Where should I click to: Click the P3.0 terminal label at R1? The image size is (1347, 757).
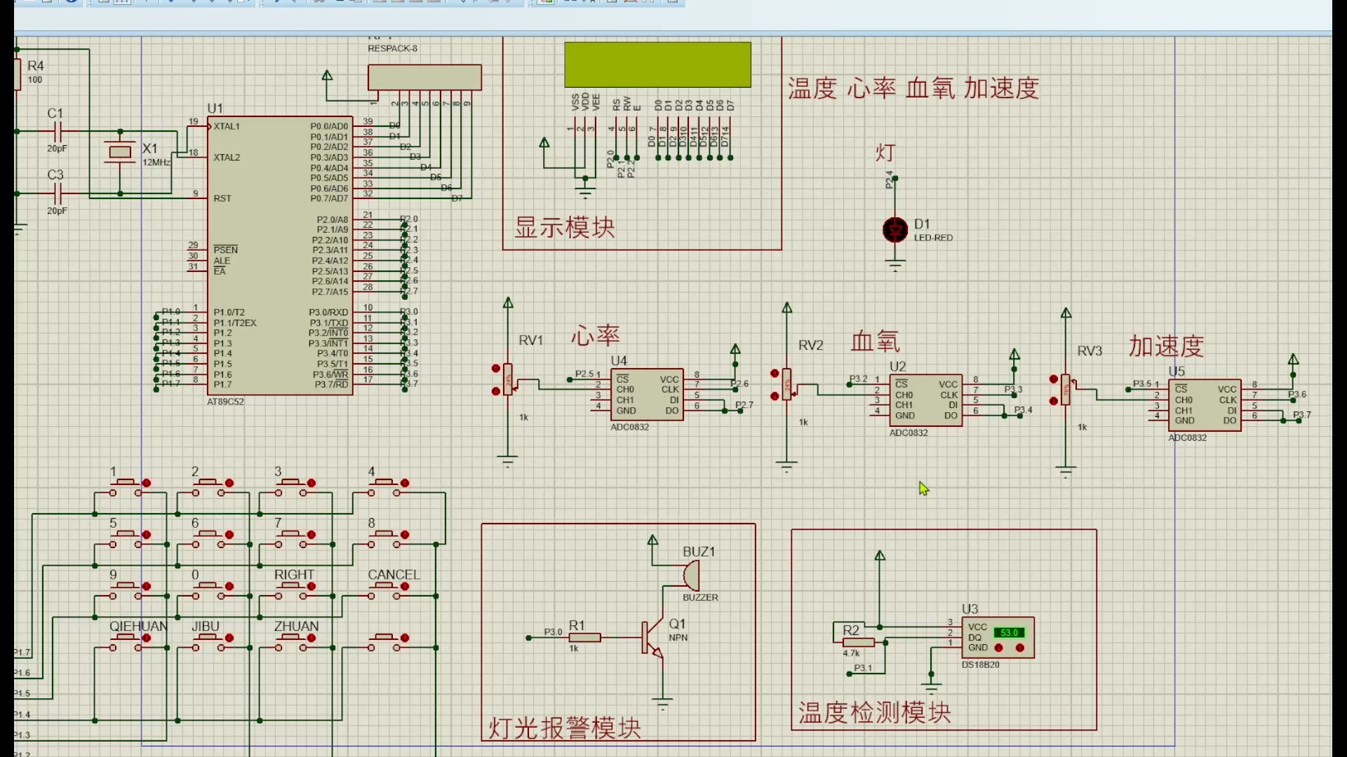click(553, 632)
